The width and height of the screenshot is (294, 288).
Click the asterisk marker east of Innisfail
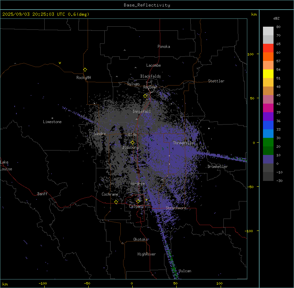[x=171, y=104]
